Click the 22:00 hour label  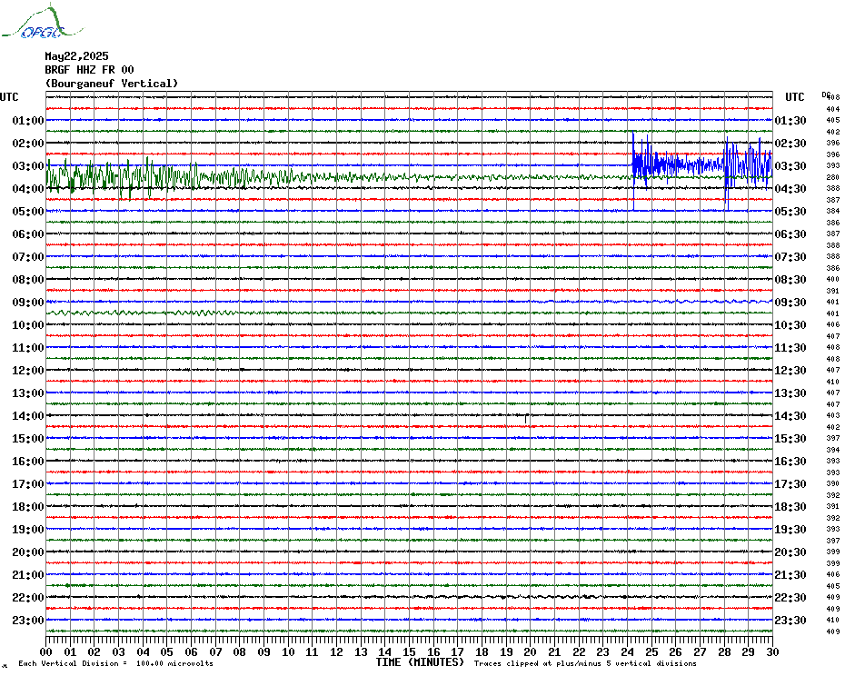click(x=28, y=597)
